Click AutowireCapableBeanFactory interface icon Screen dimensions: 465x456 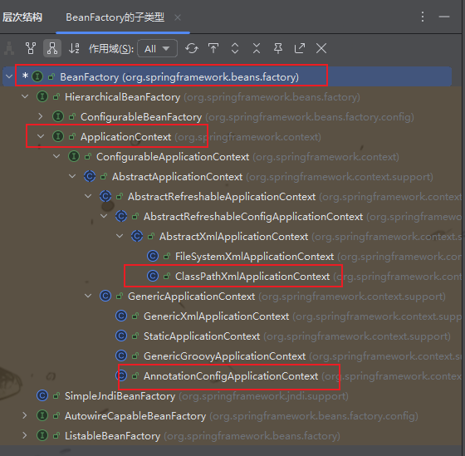click(42, 415)
